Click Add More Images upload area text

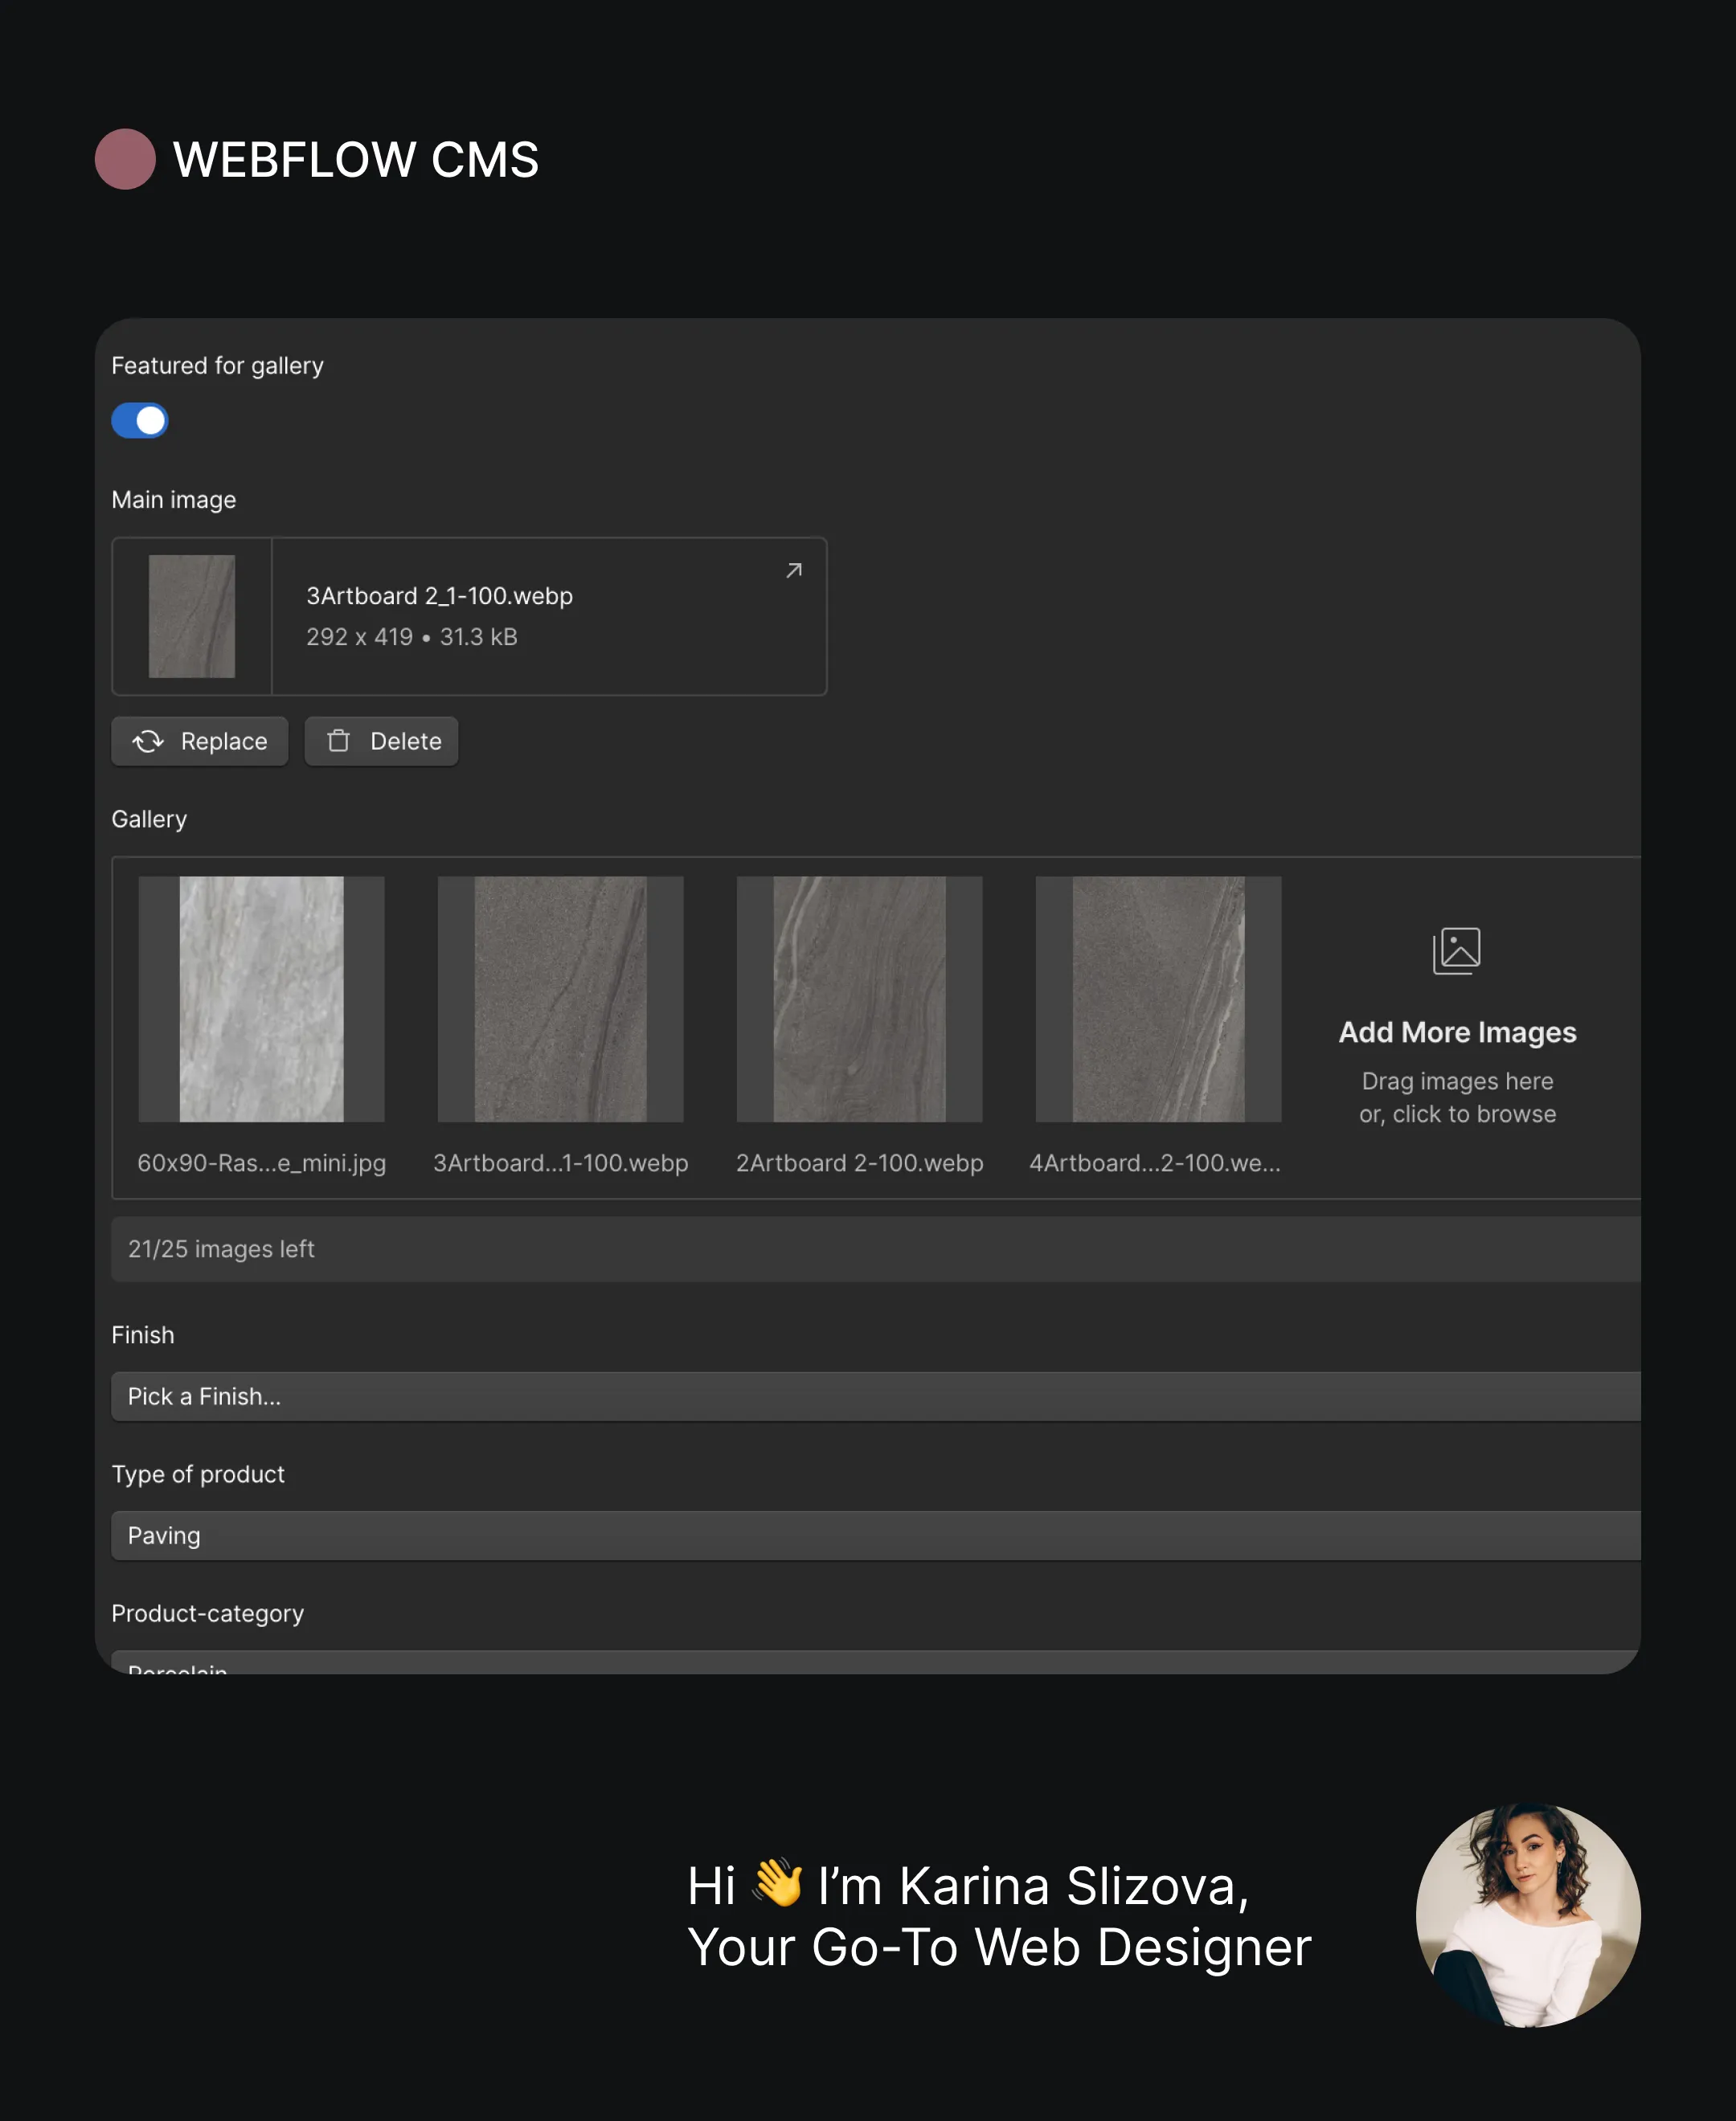pos(1457,1032)
